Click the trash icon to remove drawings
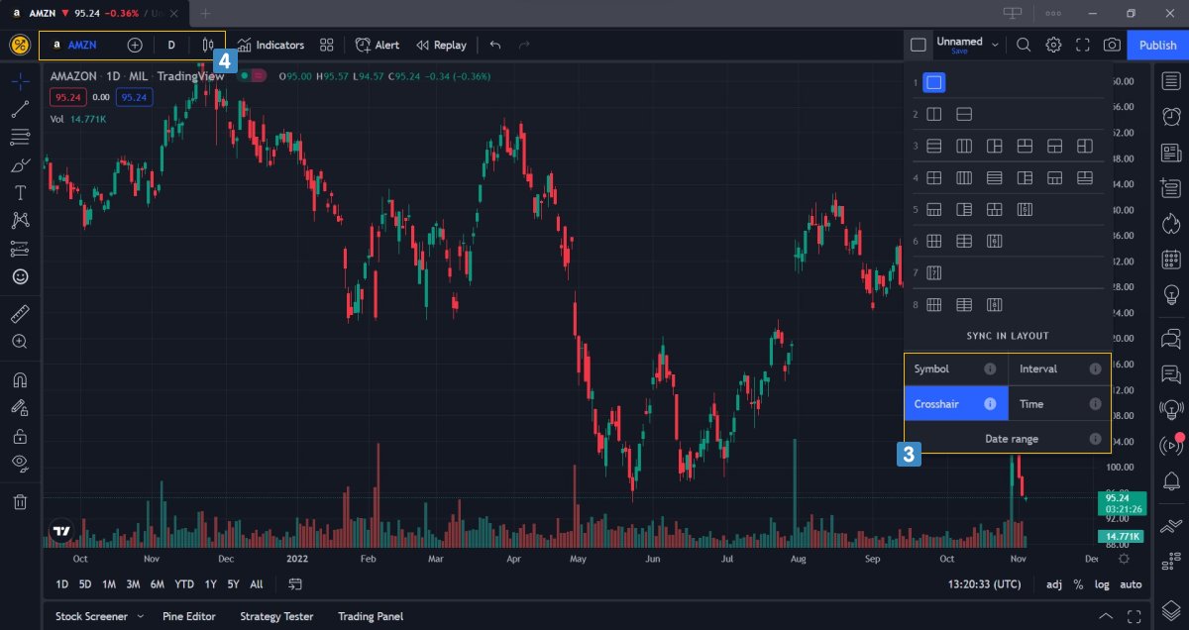1189x630 pixels. click(x=20, y=502)
